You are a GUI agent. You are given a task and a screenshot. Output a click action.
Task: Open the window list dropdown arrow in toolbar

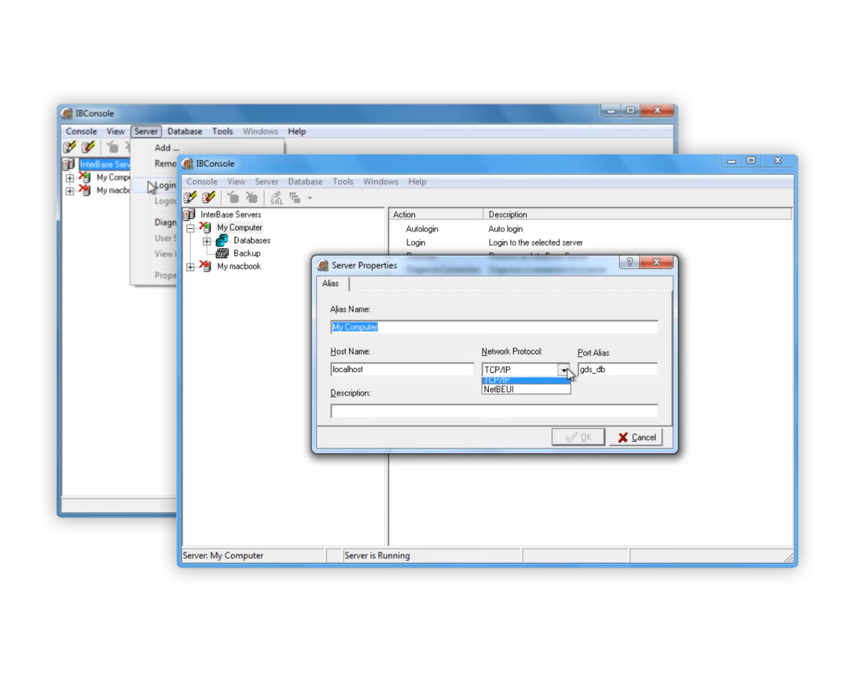[x=310, y=198]
